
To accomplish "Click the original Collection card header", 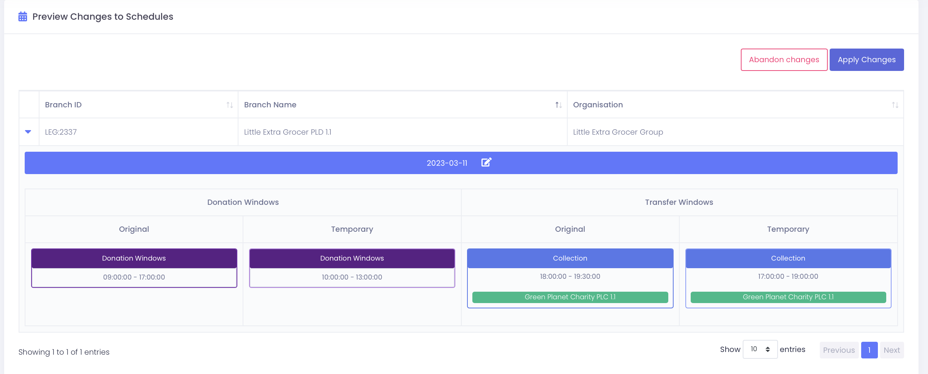I will coord(570,258).
